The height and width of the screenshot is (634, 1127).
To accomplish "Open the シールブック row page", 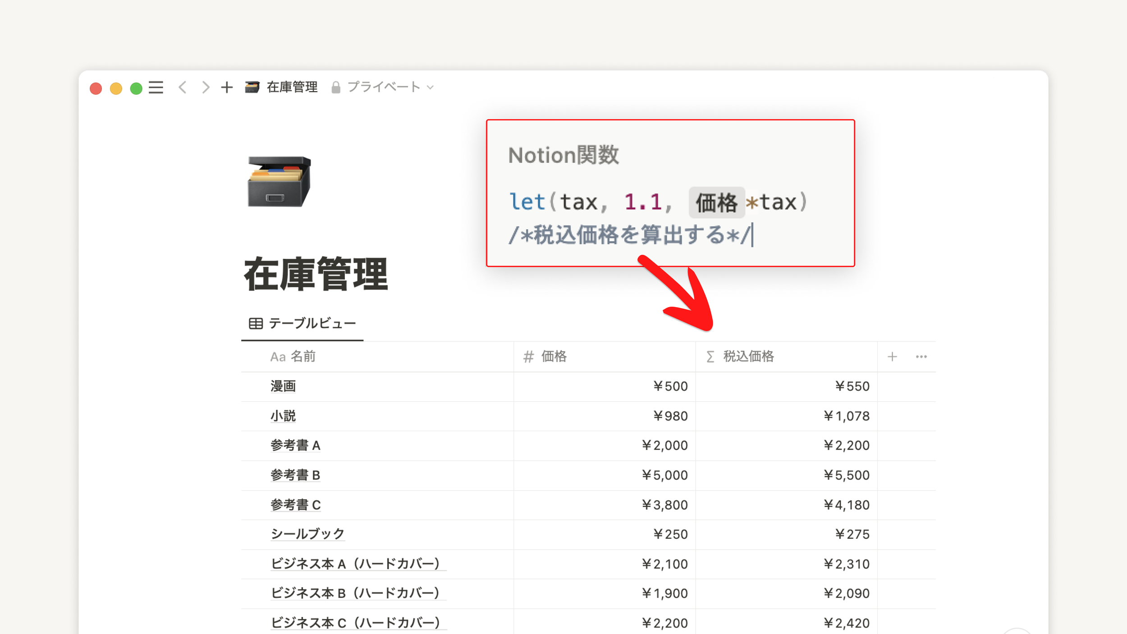I will tap(307, 534).
